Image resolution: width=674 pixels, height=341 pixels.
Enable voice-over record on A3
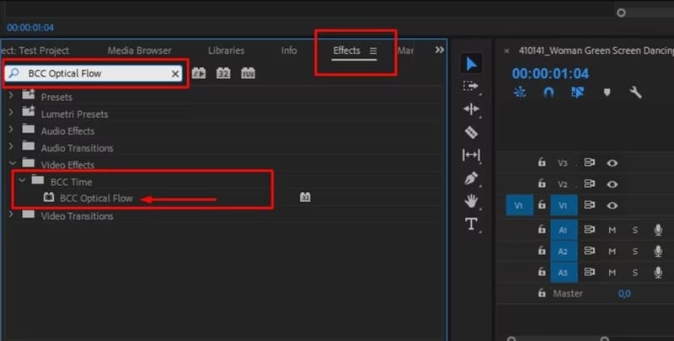tap(658, 272)
